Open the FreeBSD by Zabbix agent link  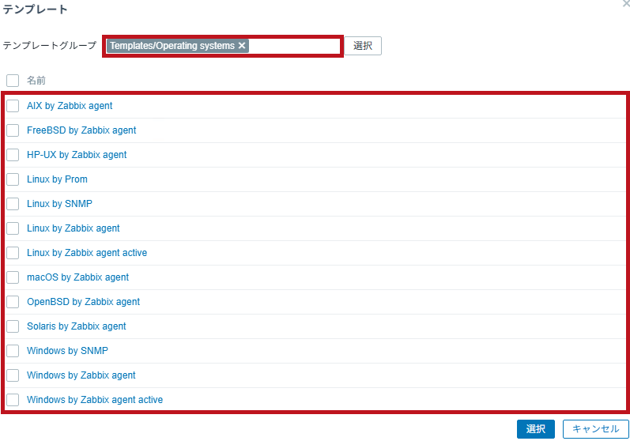click(81, 130)
